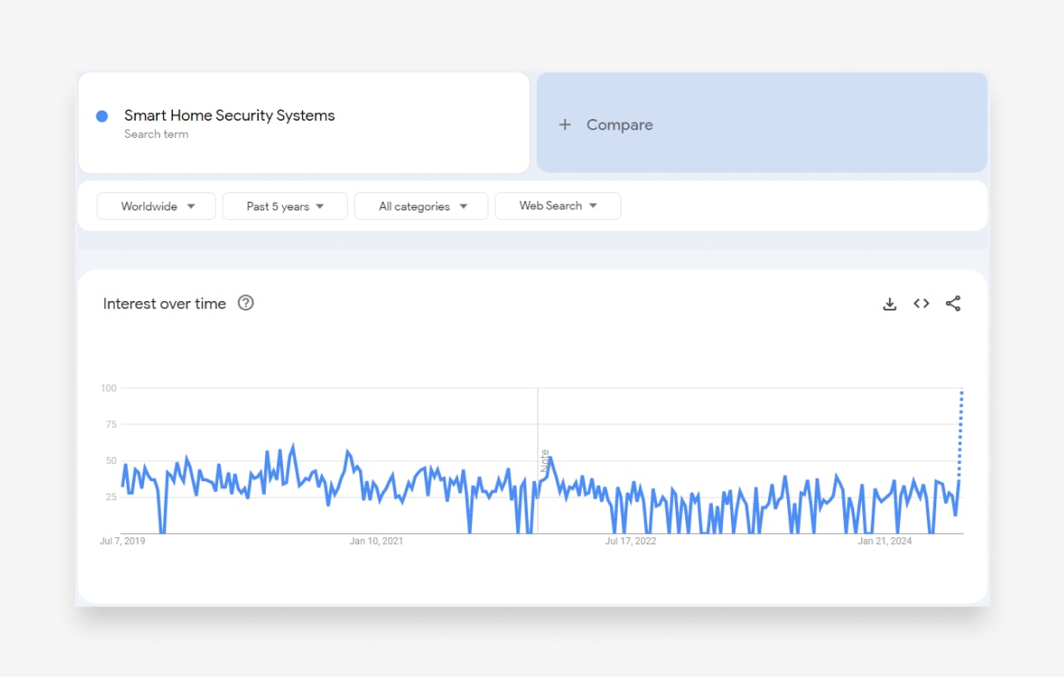Click the Jan 10, 2021 axis label
The width and height of the screenshot is (1064, 677).
pos(376,542)
